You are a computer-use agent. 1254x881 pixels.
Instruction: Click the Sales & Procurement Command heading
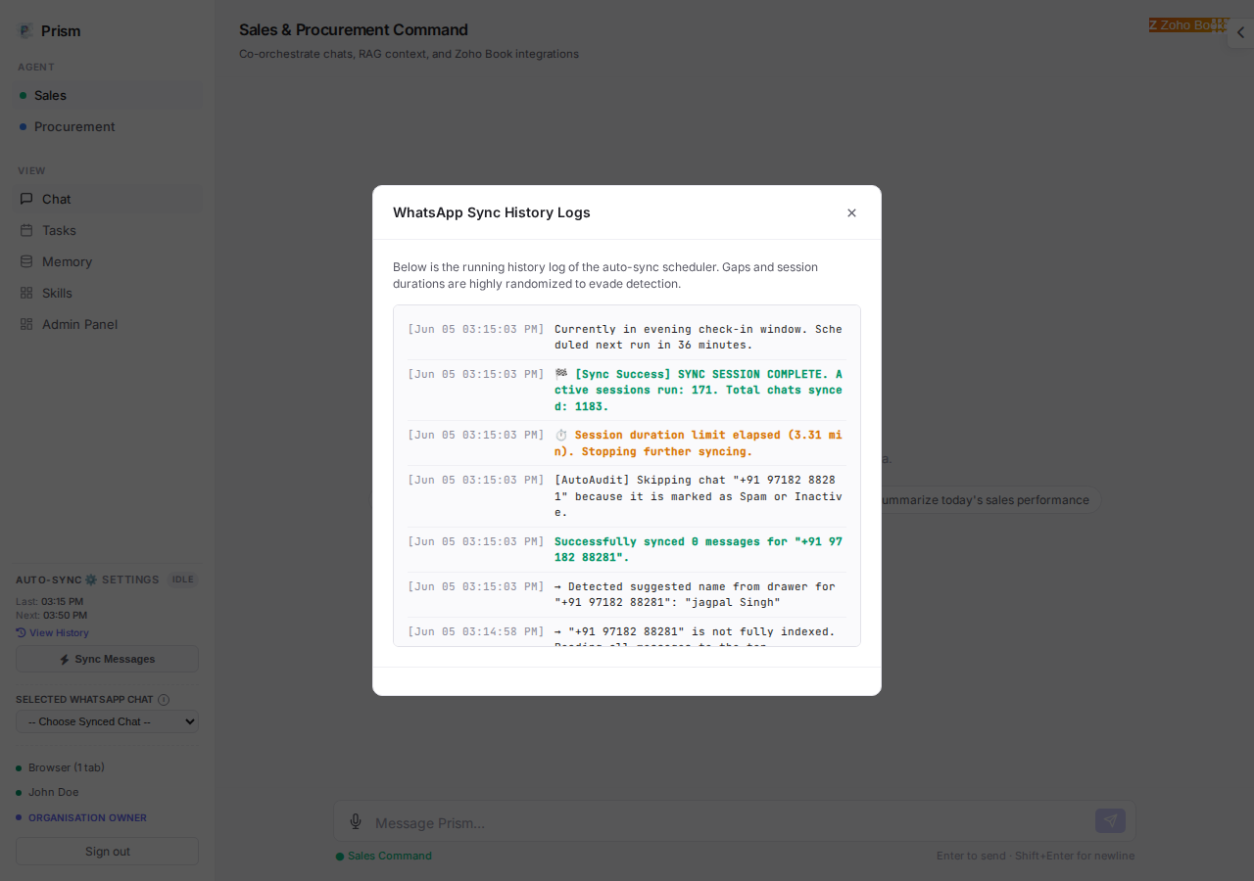point(354,30)
